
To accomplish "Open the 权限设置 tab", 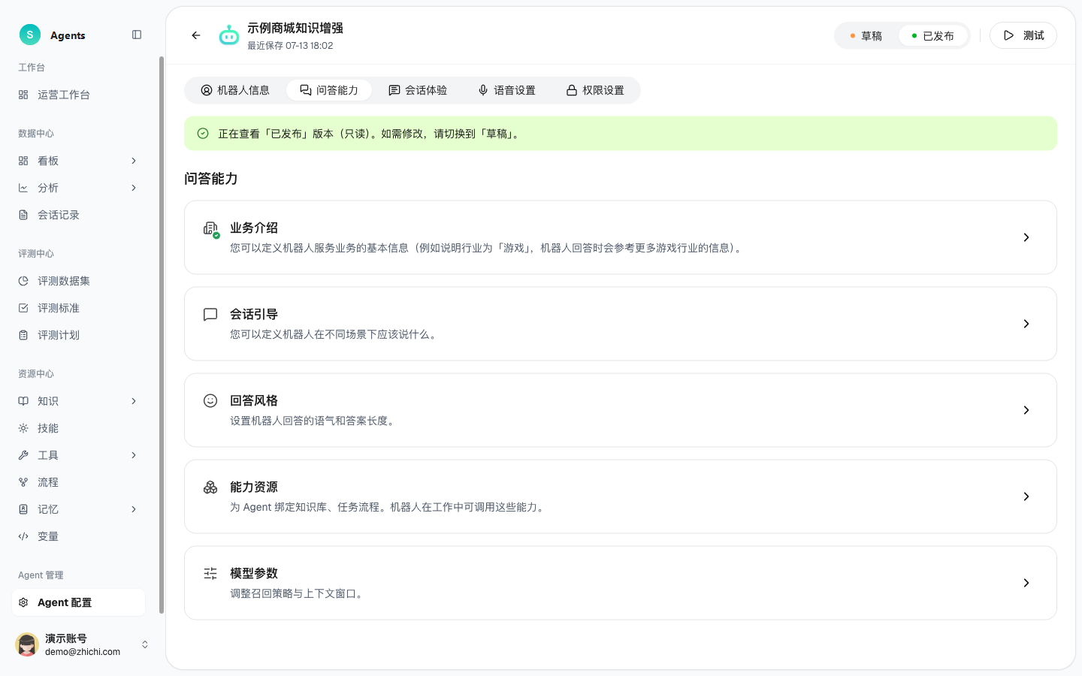I will (x=595, y=90).
